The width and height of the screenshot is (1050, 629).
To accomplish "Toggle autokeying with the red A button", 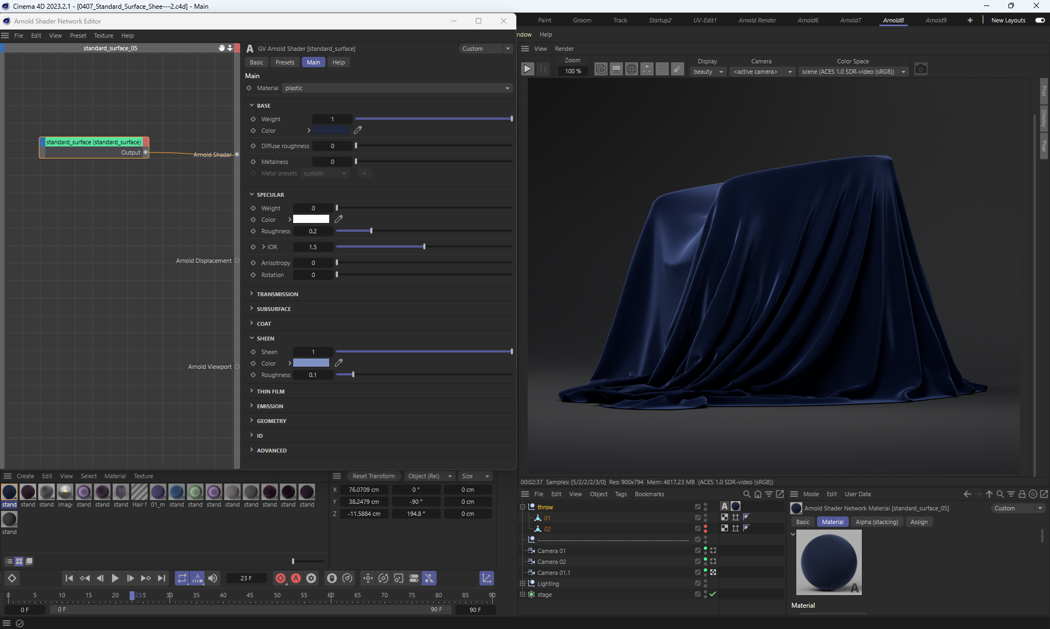I will pos(296,578).
